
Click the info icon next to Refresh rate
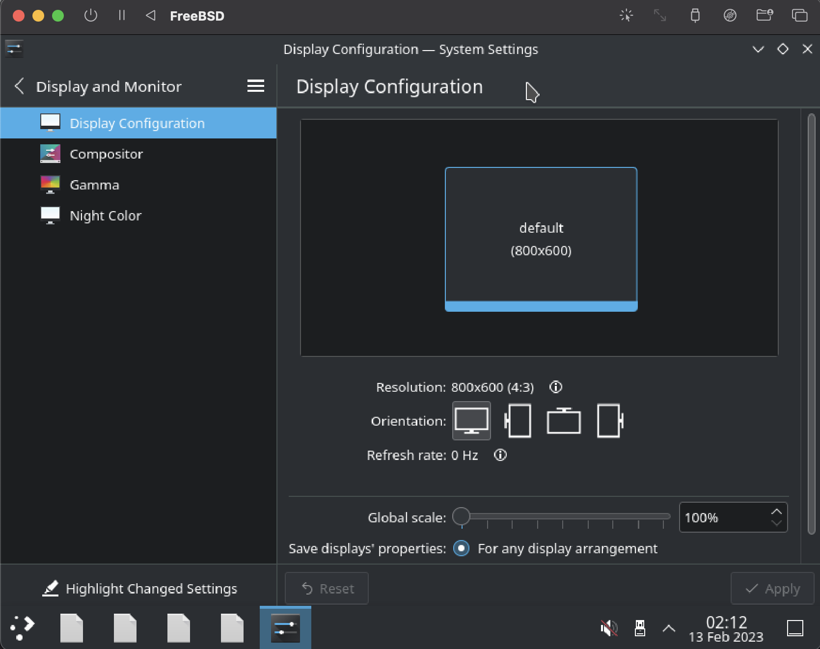(500, 455)
